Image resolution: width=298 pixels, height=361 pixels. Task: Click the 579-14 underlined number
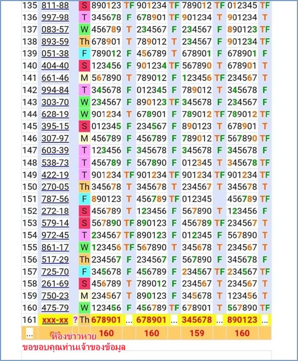tap(55, 224)
